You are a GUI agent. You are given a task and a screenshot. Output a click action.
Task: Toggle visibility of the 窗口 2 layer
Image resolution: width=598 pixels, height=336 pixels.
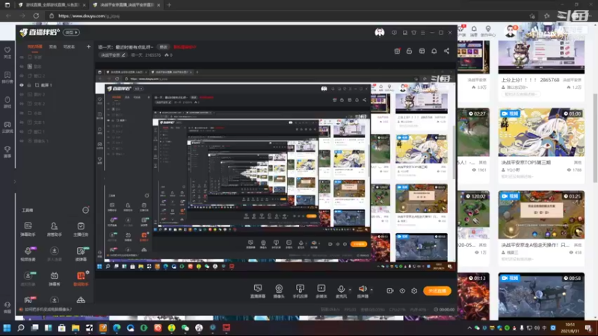[x=22, y=76]
